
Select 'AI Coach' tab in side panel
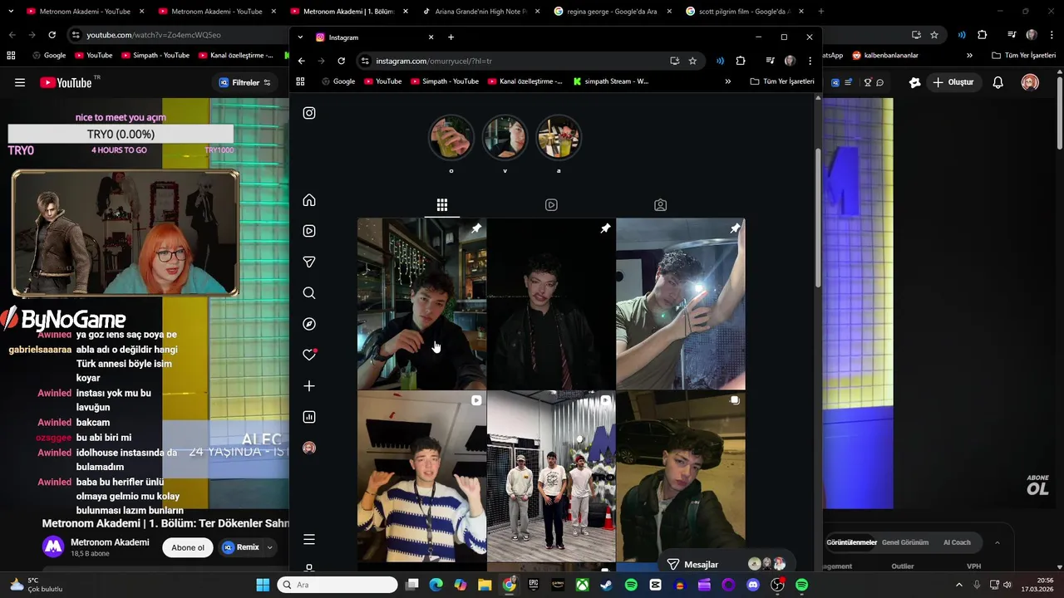point(957,542)
